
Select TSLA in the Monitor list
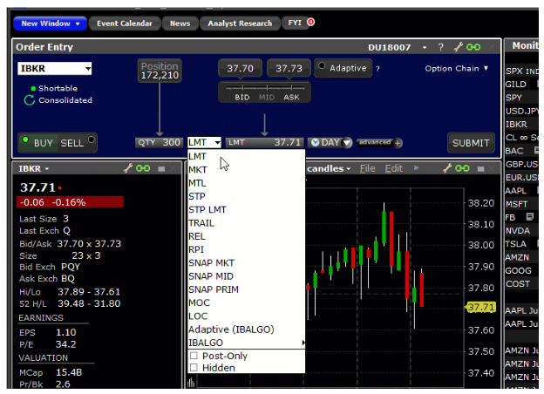pyautogui.click(x=516, y=244)
